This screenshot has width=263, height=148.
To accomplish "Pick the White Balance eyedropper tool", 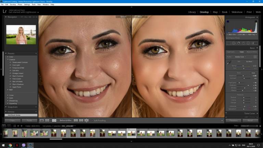I will [x=229, y=62].
